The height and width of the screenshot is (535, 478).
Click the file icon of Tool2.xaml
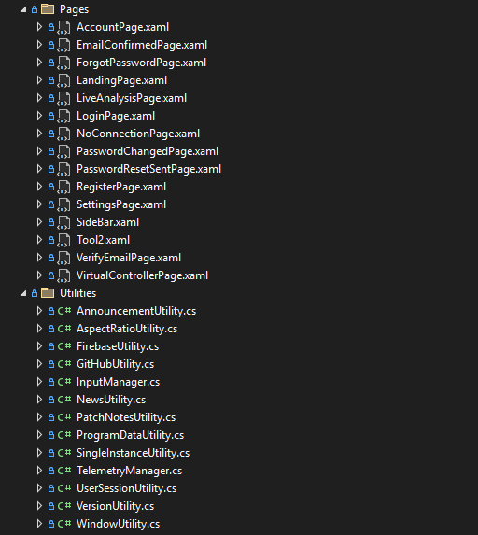(63, 240)
